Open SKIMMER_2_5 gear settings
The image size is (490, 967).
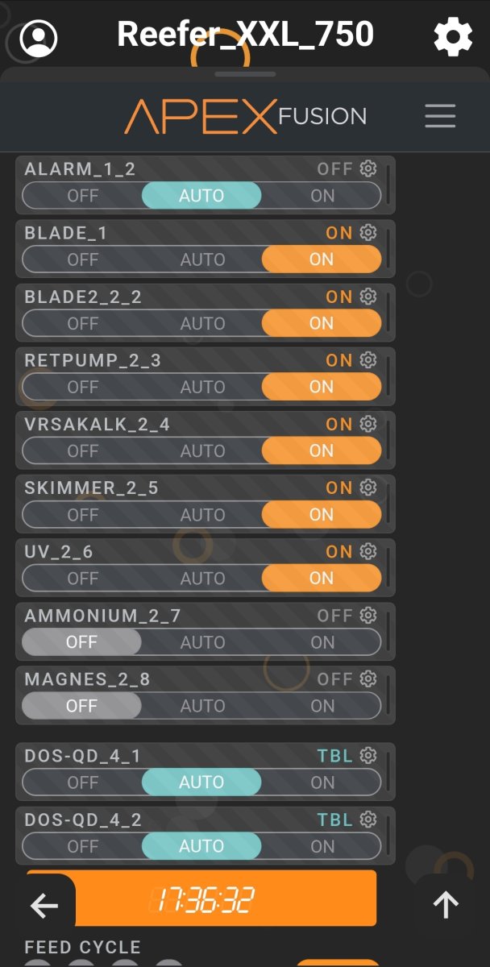pyautogui.click(x=368, y=488)
